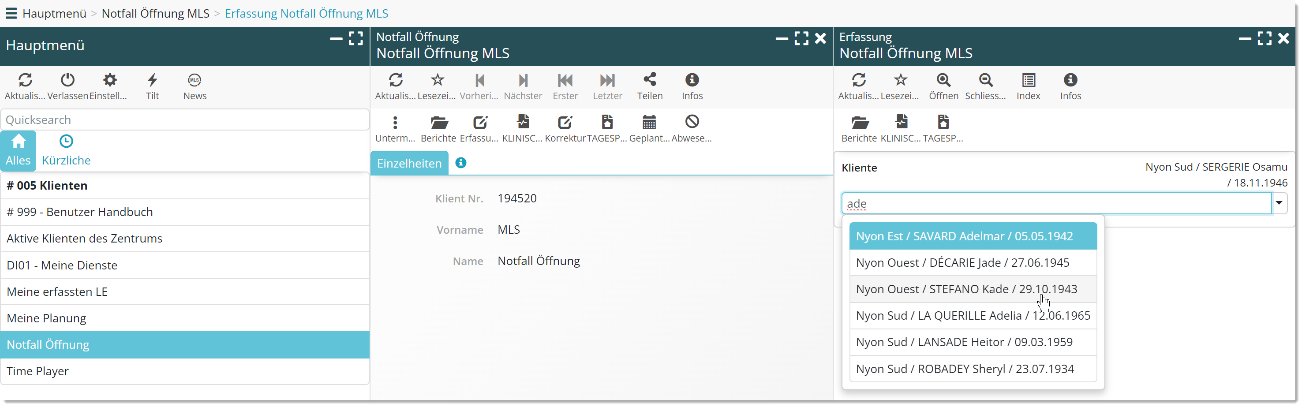The height and width of the screenshot is (407, 1302).
Task: Click the Notfall Öffnung MLS breadcrumb
Action: click(x=155, y=13)
